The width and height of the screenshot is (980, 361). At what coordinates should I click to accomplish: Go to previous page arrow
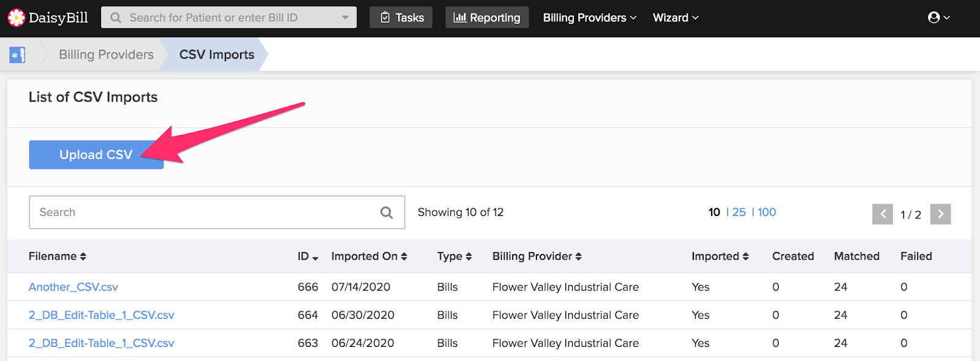pos(883,214)
